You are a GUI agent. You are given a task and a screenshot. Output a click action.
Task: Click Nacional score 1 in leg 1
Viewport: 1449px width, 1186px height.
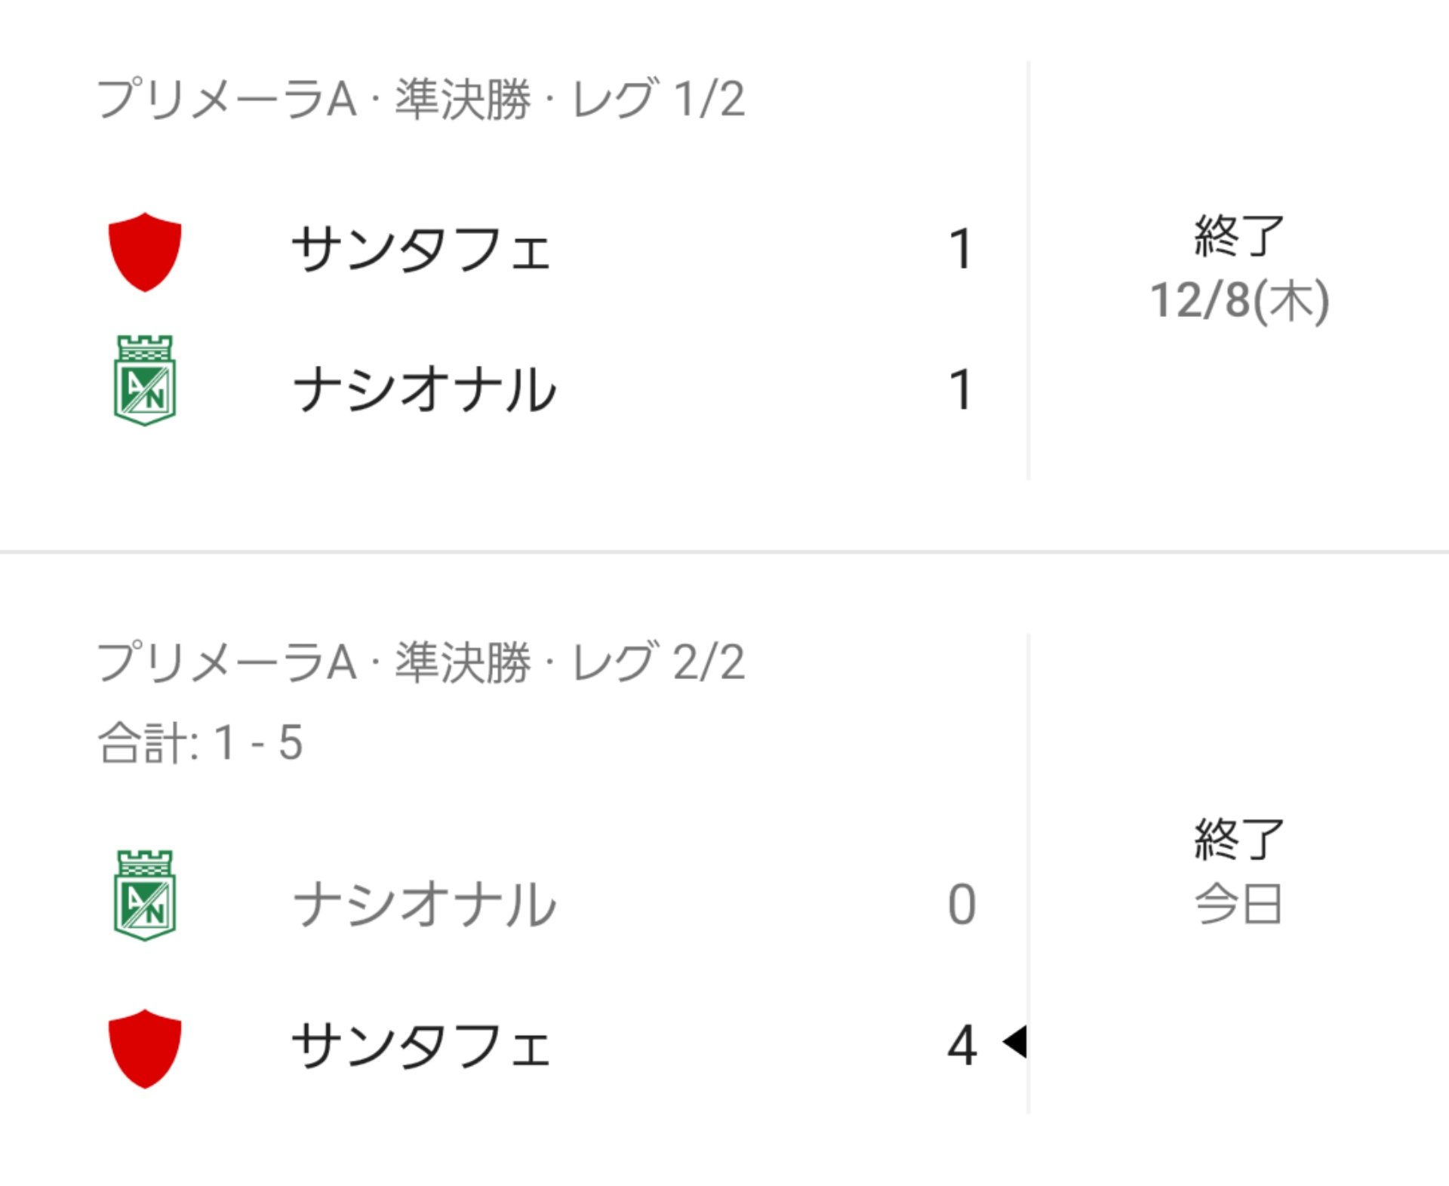[961, 389]
